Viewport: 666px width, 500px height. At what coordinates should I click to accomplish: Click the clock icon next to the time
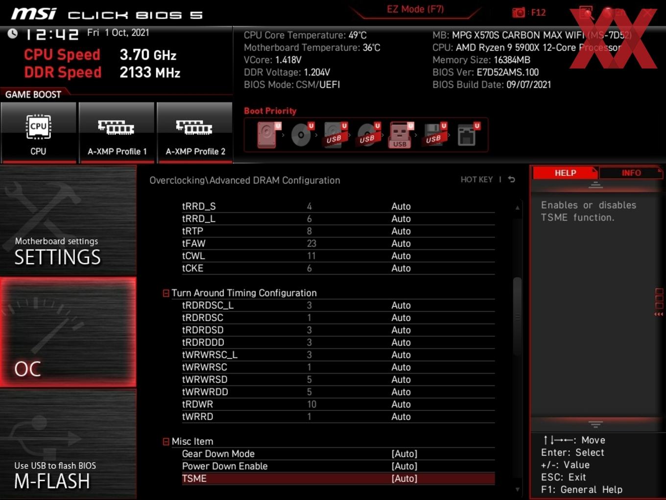13,33
